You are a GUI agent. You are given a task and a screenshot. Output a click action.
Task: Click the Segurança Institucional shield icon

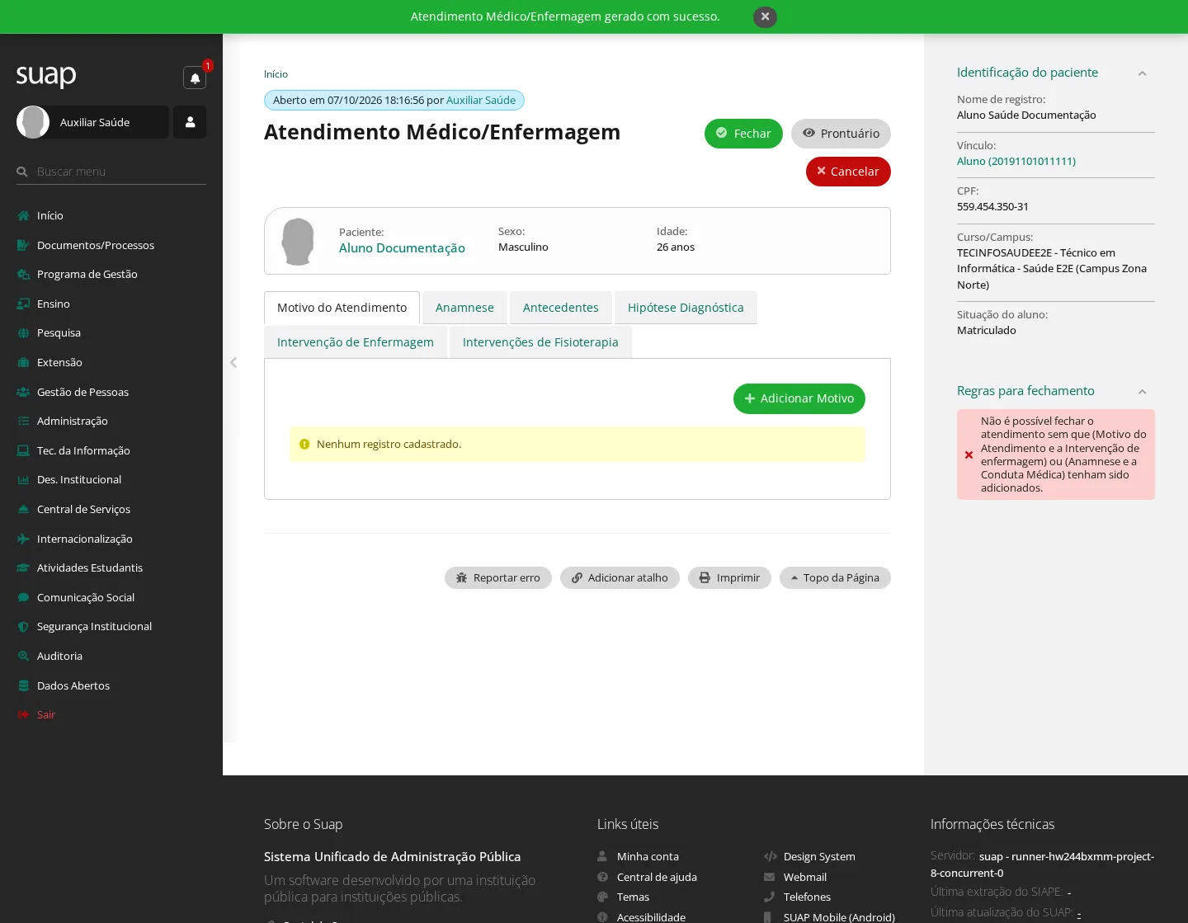pyautogui.click(x=23, y=627)
